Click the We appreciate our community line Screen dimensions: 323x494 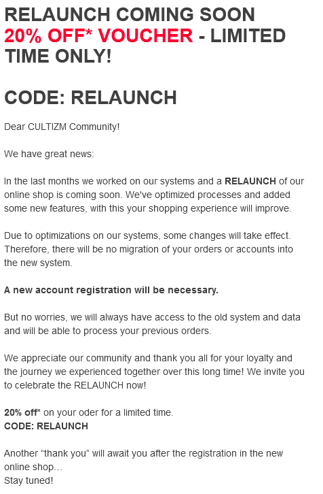[149, 358]
